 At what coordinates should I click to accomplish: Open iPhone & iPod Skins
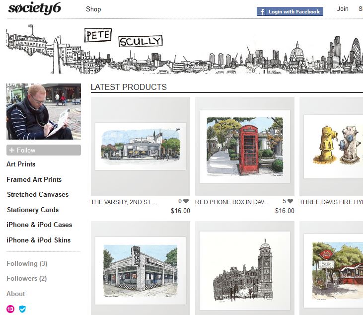[39, 240]
